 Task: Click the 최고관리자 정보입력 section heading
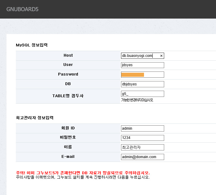pyautogui.click(x=34, y=118)
